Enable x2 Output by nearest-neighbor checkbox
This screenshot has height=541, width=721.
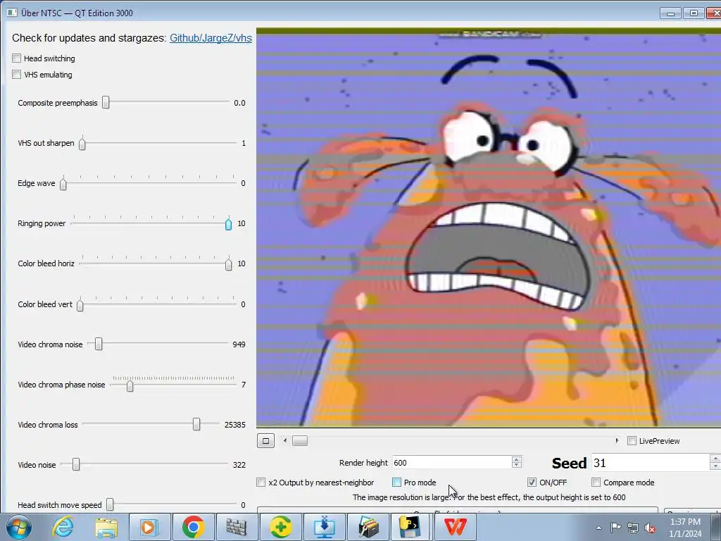261,482
